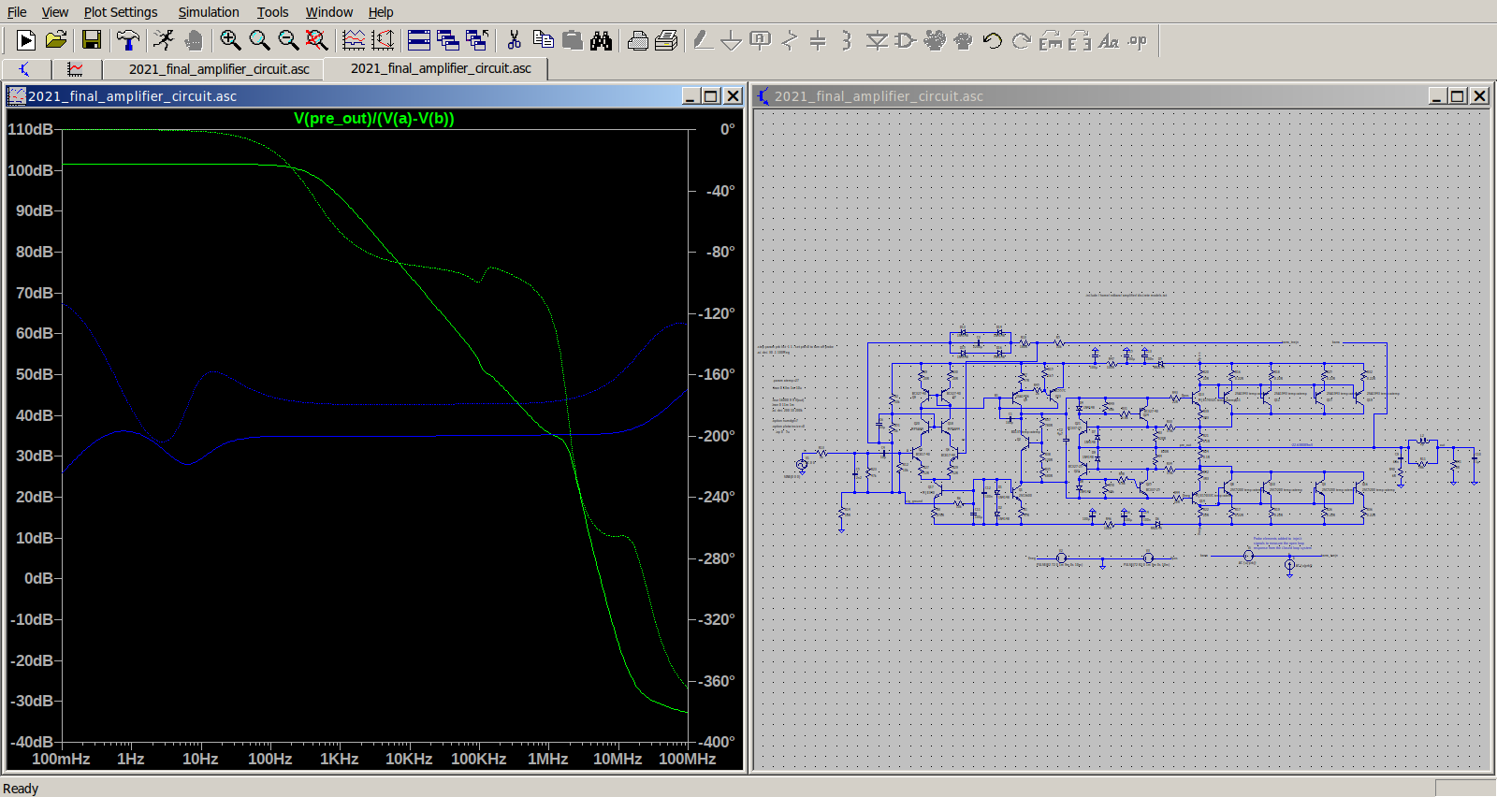Open the Component gate icon
1497x797 pixels.
tap(906, 40)
